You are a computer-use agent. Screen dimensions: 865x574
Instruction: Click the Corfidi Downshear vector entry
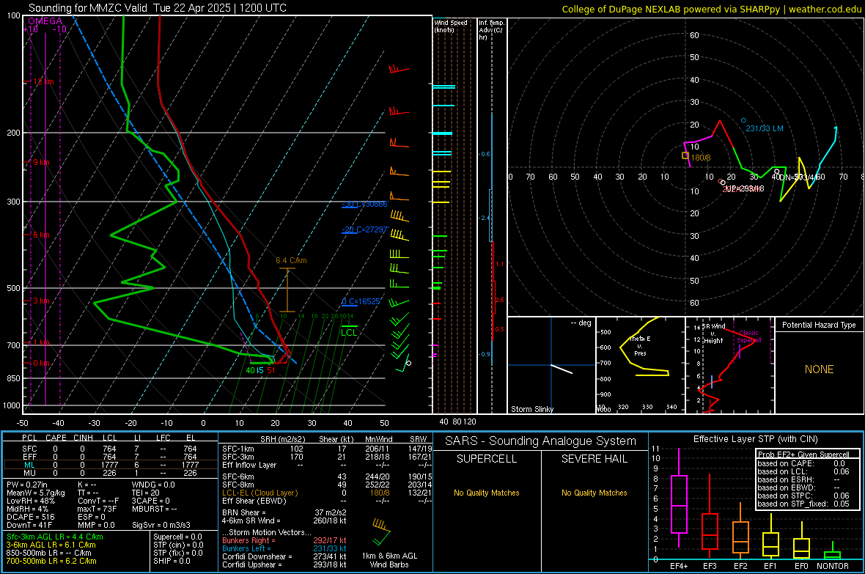284,556
